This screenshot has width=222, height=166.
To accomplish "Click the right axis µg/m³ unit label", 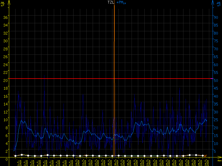I will (219, 4).
